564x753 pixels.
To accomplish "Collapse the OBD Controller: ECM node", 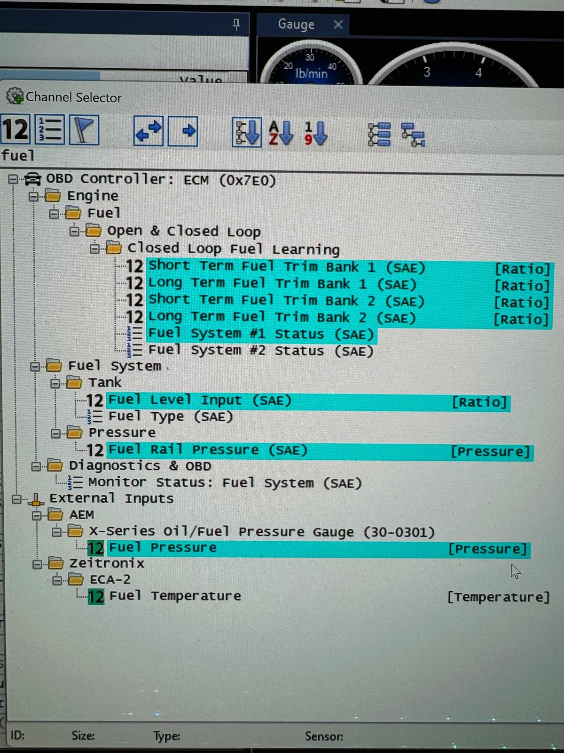I will click(13, 179).
